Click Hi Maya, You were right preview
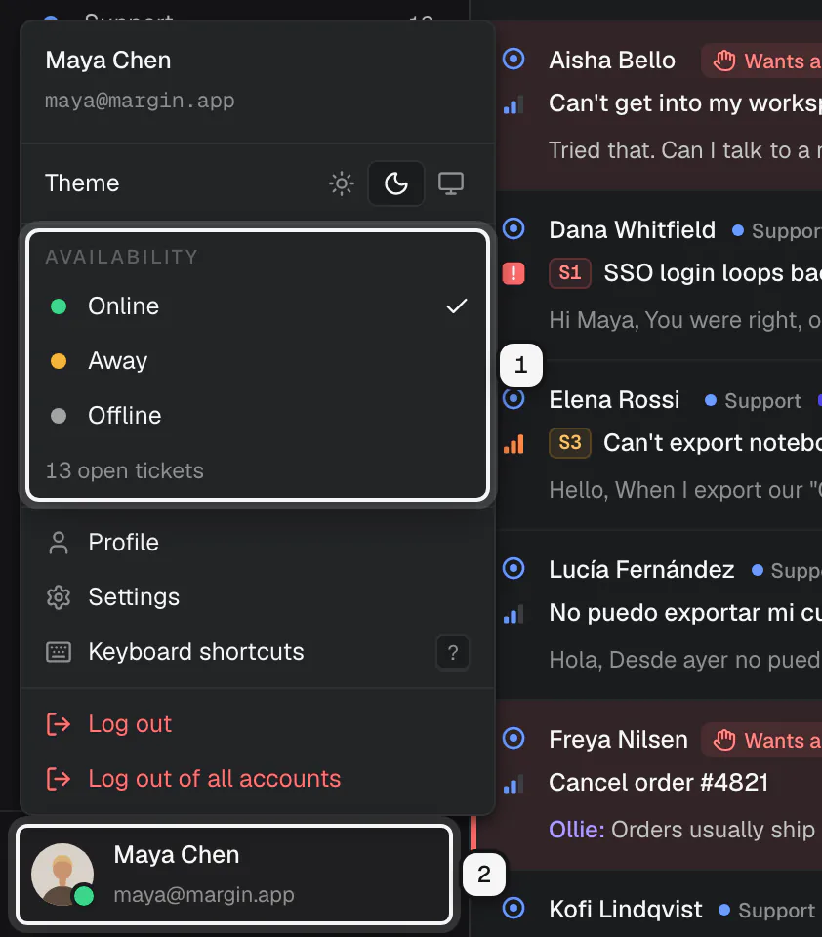822x937 pixels. point(685,320)
